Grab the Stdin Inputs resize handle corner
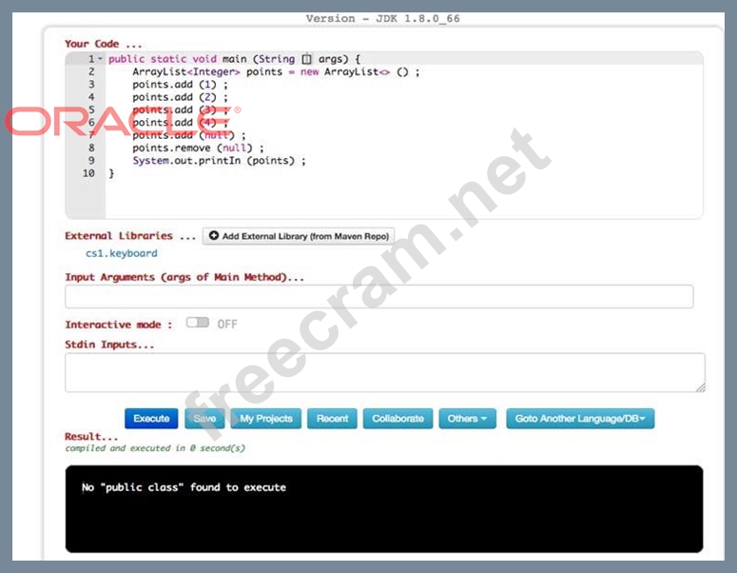The height and width of the screenshot is (573, 737). tap(700, 387)
